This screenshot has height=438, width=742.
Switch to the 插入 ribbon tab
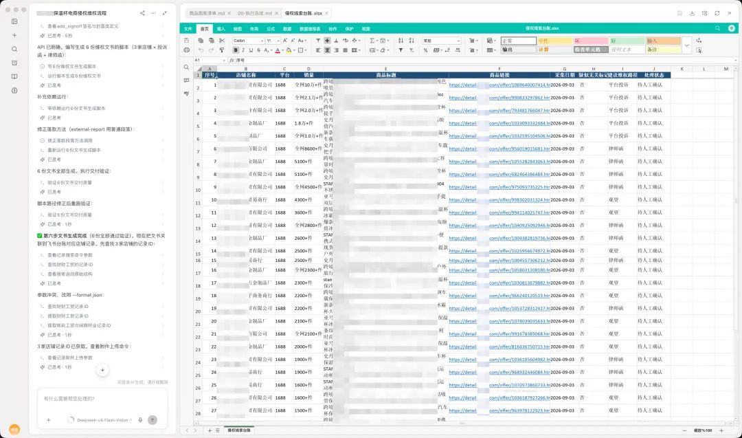(x=221, y=29)
